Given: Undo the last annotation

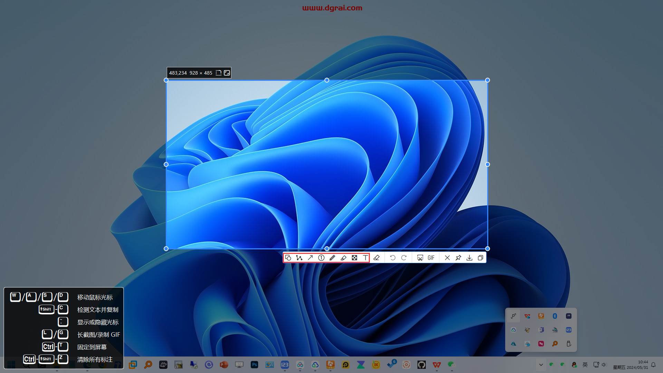Looking at the screenshot, I should pos(393,258).
